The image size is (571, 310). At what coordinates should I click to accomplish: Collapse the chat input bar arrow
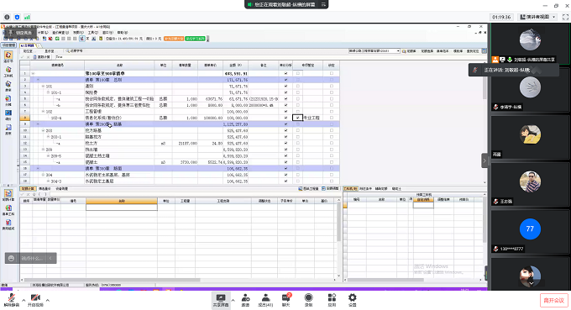click(x=50, y=258)
